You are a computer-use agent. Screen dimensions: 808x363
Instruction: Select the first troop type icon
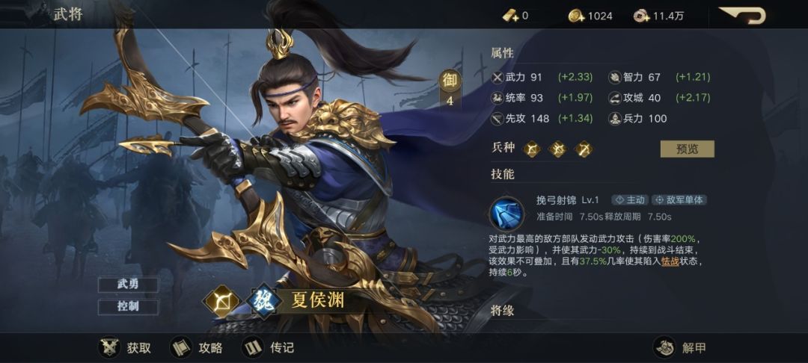tap(532, 149)
